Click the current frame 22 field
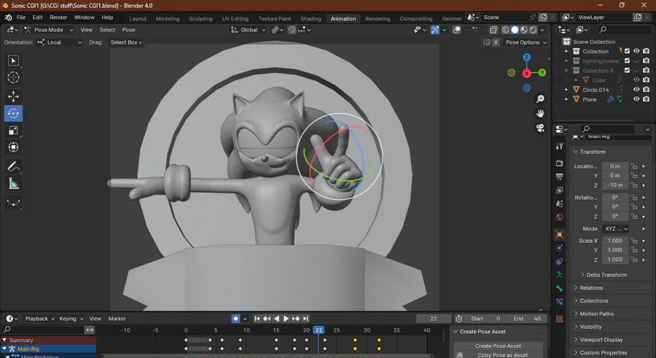656x358 pixels. 434,319
